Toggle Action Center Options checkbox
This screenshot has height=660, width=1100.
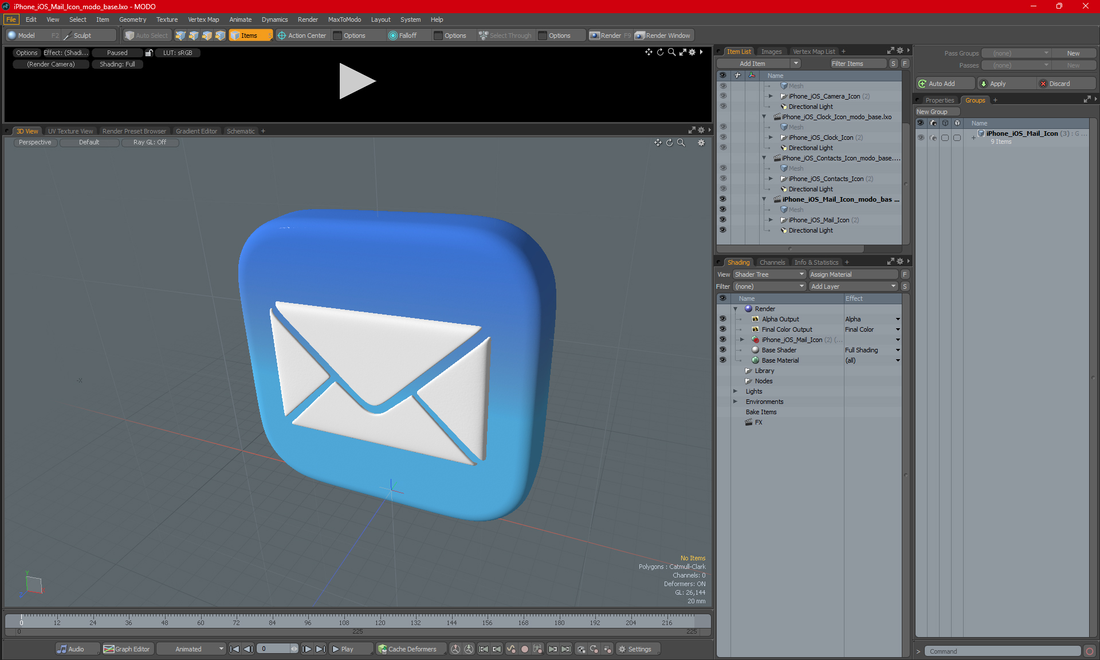pos(337,36)
